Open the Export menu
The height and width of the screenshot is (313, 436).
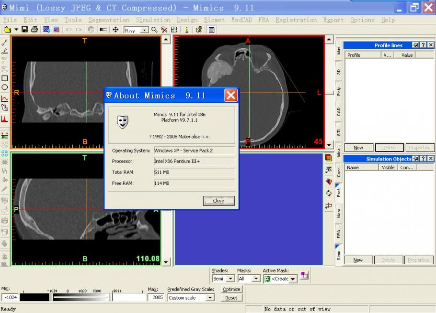point(333,20)
